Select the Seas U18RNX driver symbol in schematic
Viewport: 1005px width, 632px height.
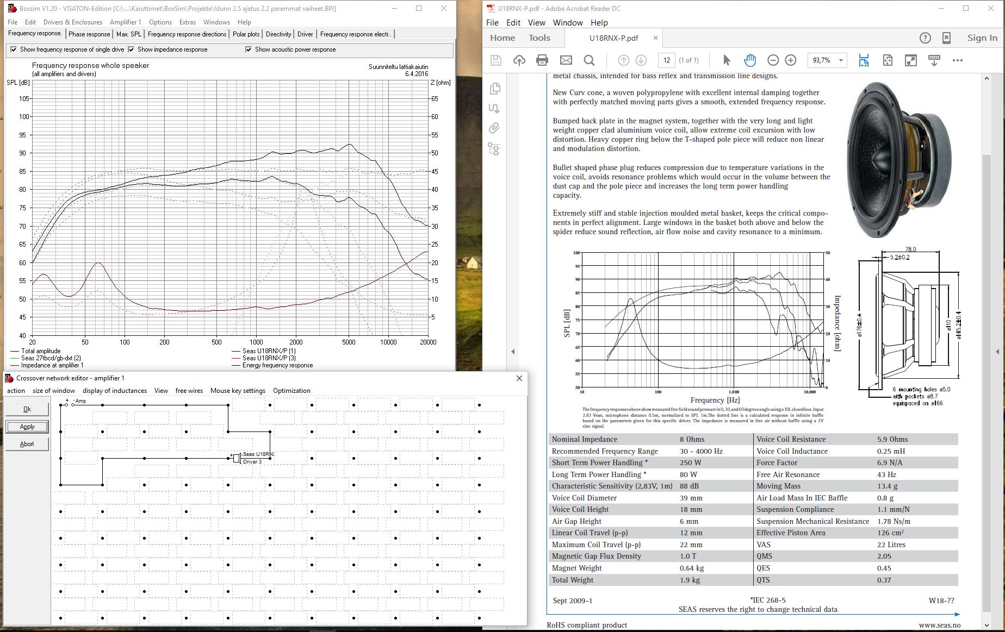(237, 459)
